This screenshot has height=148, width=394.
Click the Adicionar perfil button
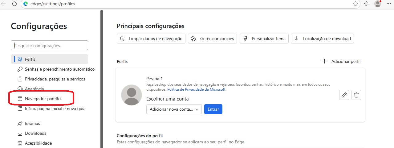point(341,61)
